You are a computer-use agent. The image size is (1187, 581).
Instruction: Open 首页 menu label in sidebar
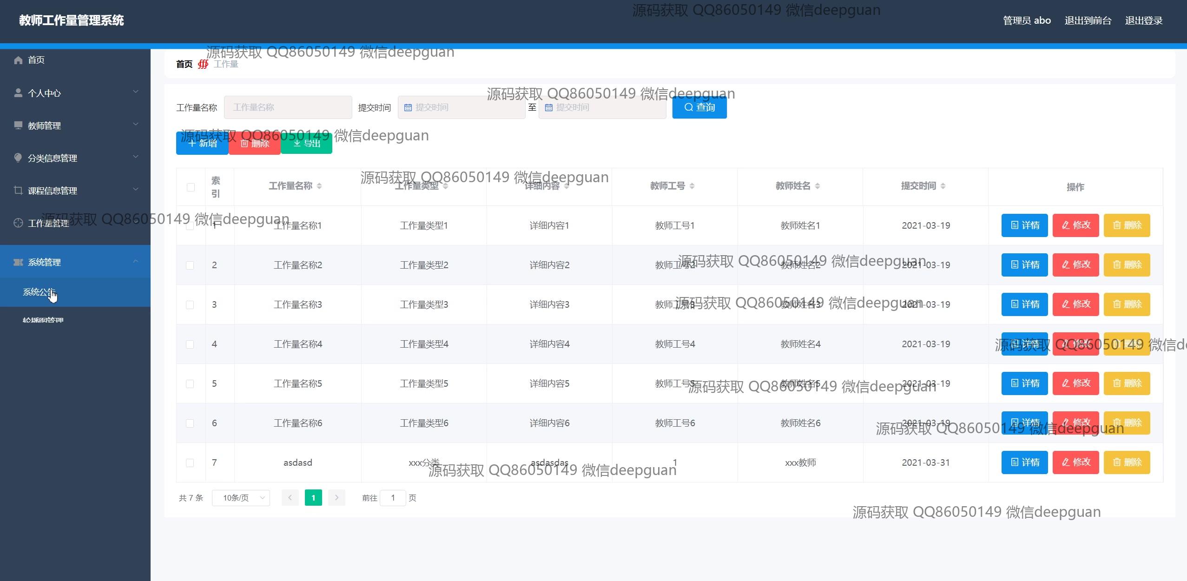tap(36, 60)
